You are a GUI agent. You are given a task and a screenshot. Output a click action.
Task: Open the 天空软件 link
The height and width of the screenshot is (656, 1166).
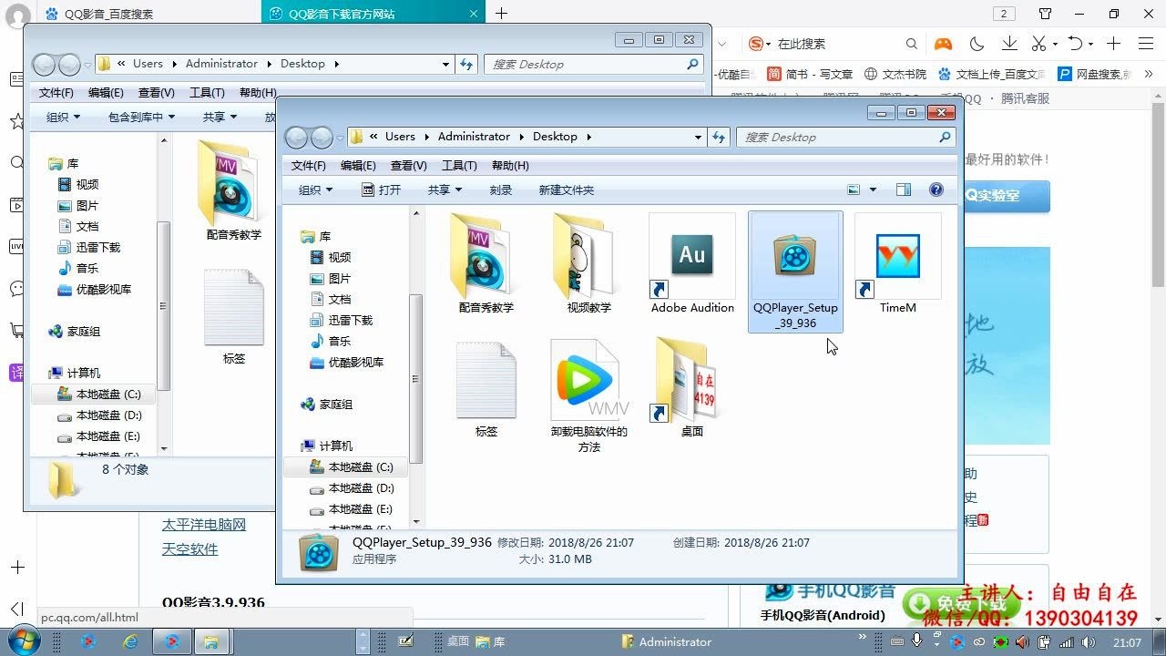click(190, 549)
